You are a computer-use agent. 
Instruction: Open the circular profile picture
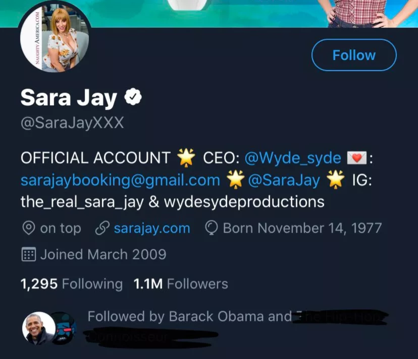tap(55, 38)
